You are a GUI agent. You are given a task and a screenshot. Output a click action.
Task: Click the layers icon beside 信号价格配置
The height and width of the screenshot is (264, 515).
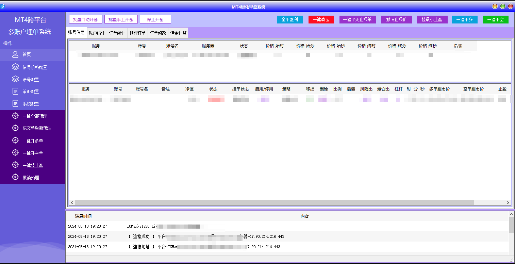pos(15,67)
